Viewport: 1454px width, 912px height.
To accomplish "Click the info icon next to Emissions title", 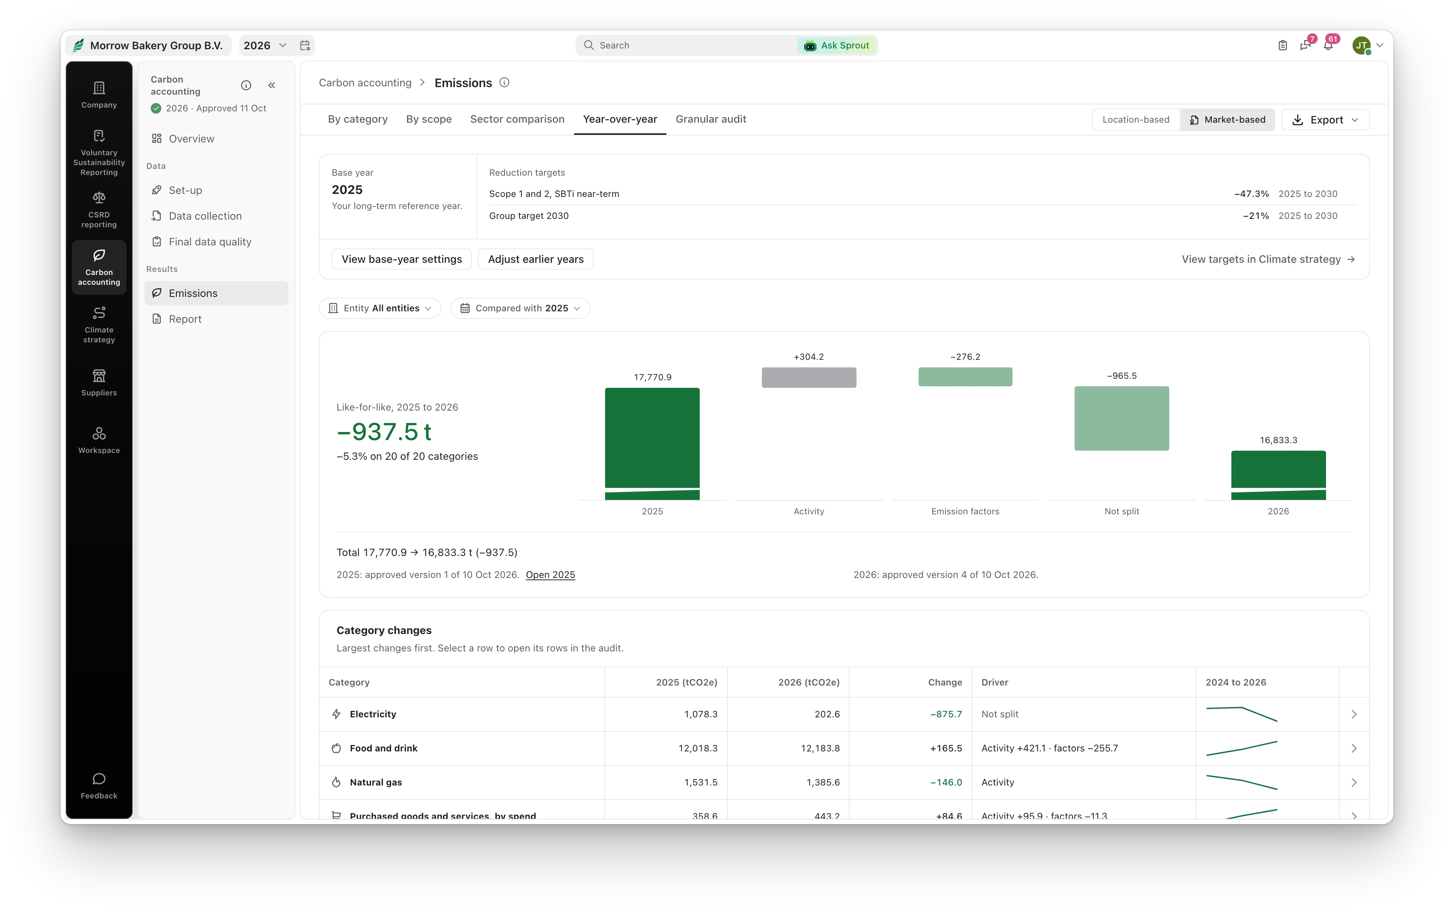I will coord(505,83).
